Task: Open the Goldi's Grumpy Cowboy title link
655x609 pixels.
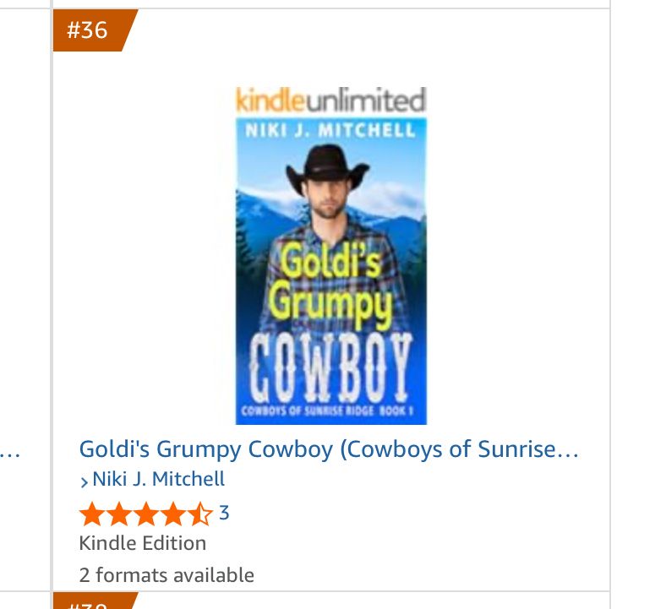Action: coord(328,449)
